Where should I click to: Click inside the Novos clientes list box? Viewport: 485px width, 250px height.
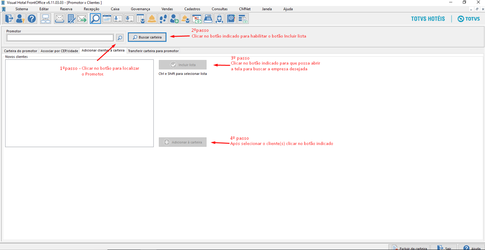tap(80, 103)
